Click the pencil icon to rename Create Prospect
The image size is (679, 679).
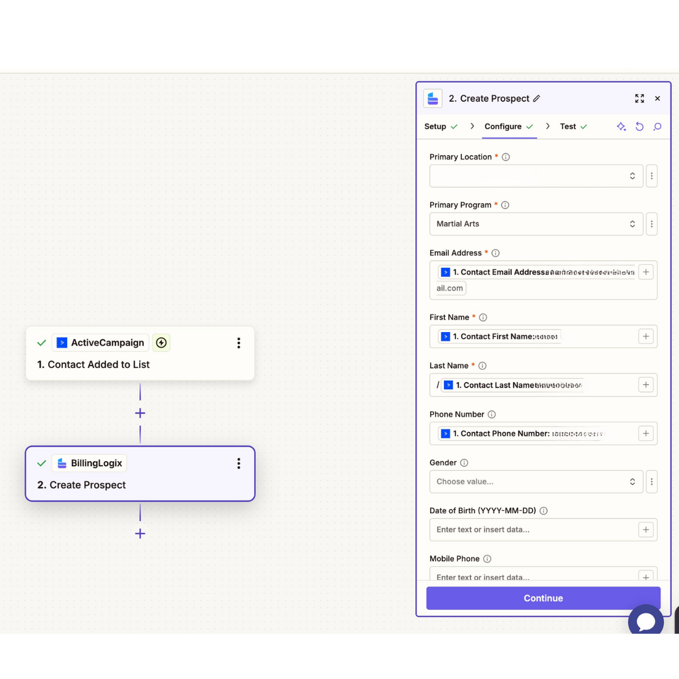[536, 98]
